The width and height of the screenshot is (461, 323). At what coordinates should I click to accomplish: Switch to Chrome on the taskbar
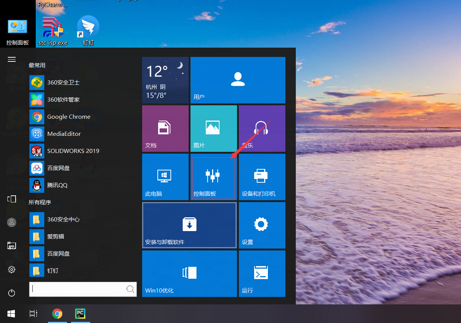point(57,314)
